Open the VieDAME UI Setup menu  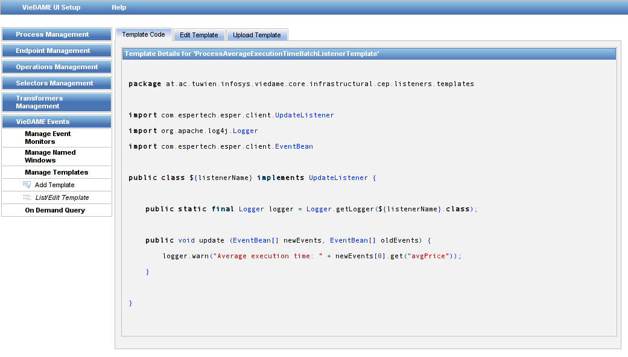tap(51, 7)
